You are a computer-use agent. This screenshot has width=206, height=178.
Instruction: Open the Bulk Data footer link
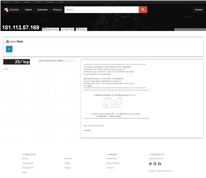pos(68,158)
